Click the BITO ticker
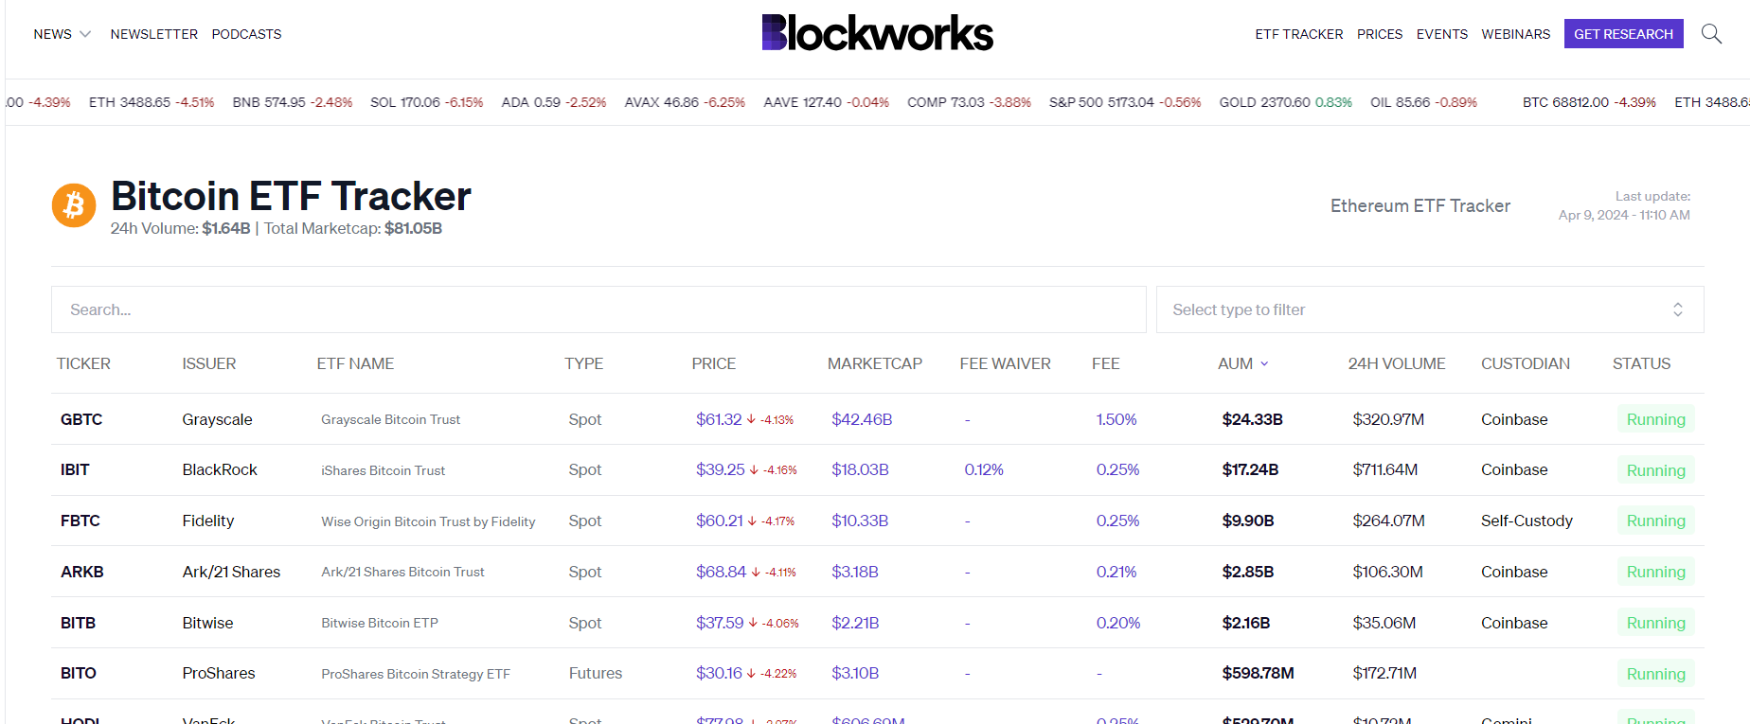The width and height of the screenshot is (1750, 724). (79, 673)
